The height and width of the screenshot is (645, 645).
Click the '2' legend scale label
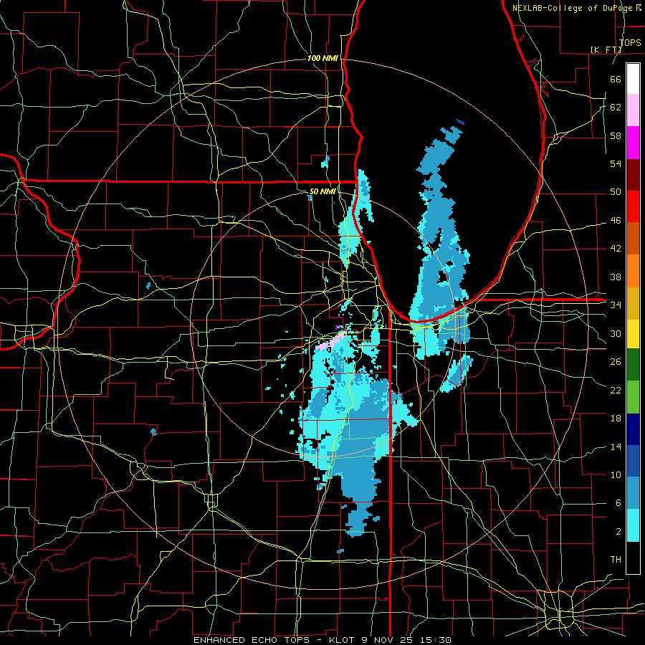pyautogui.click(x=618, y=532)
